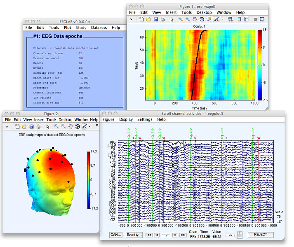
Task: Click the Data Cursor tool in Figure 5
Action: coord(209,19)
